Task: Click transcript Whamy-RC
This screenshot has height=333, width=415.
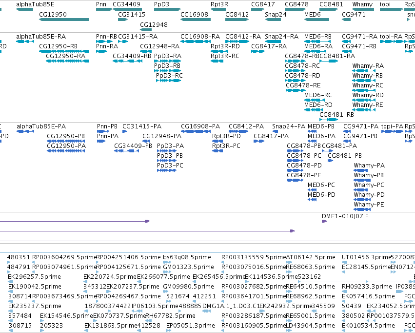Action: 368,85
